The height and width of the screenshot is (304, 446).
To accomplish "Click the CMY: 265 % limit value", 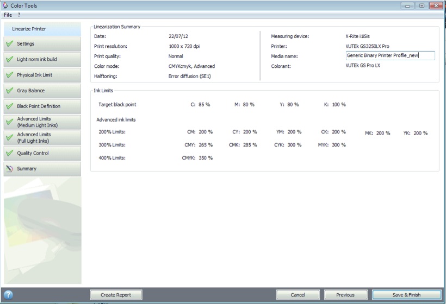I will 199,145.
